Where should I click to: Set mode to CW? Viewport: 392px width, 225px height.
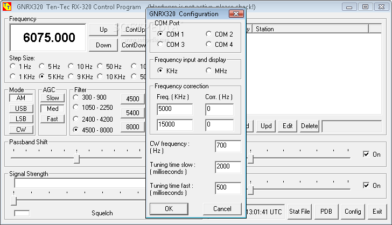point(21,130)
